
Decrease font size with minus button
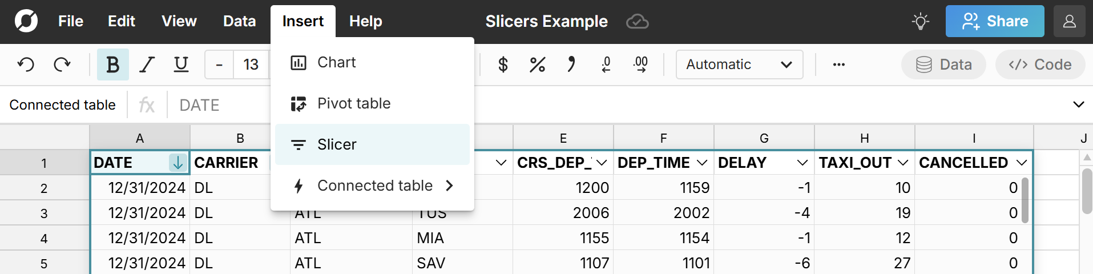219,65
